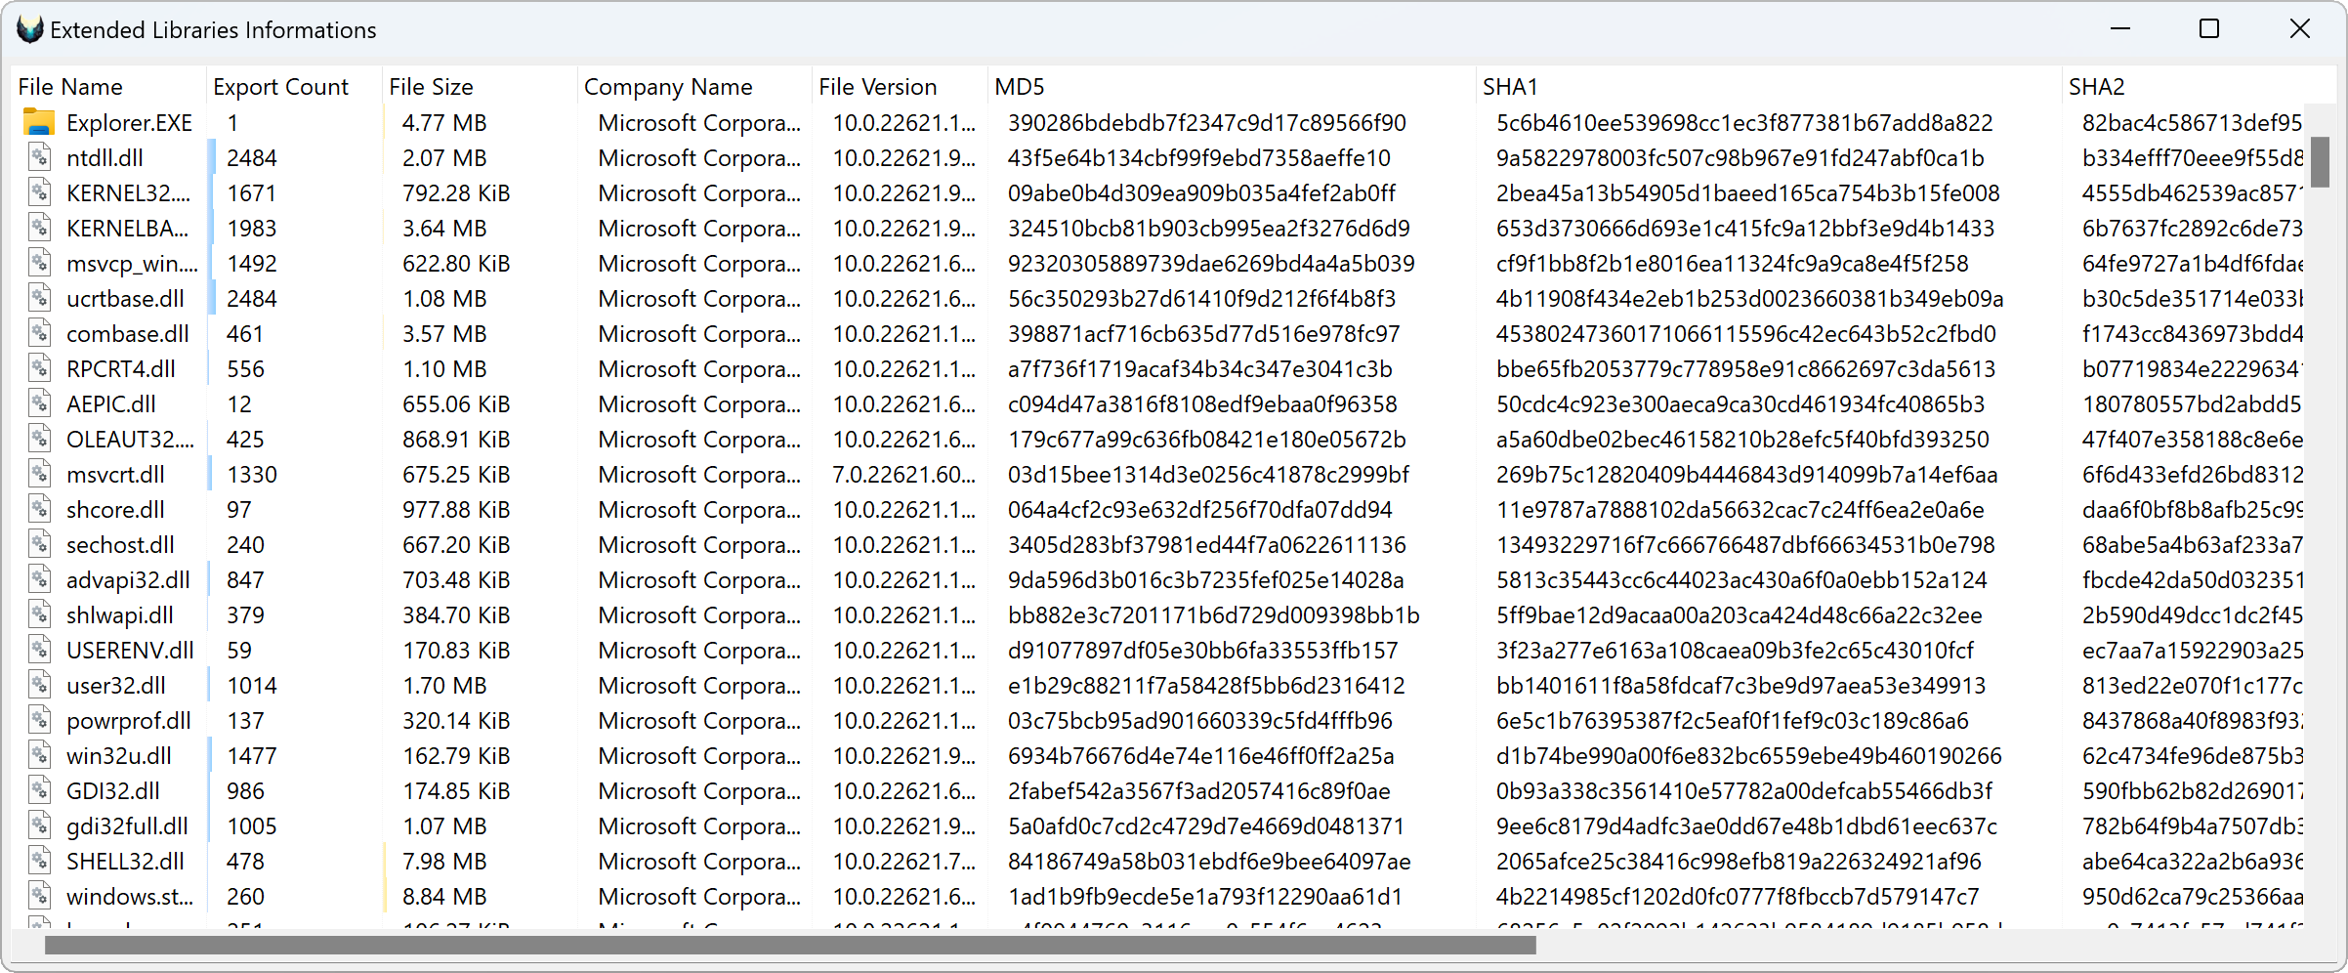Select the shcore.dll file name

pyautogui.click(x=115, y=509)
